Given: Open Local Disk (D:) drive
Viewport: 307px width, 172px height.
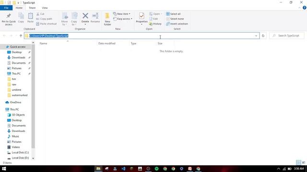Looking at the screenshot, I should tap(20, 158).
